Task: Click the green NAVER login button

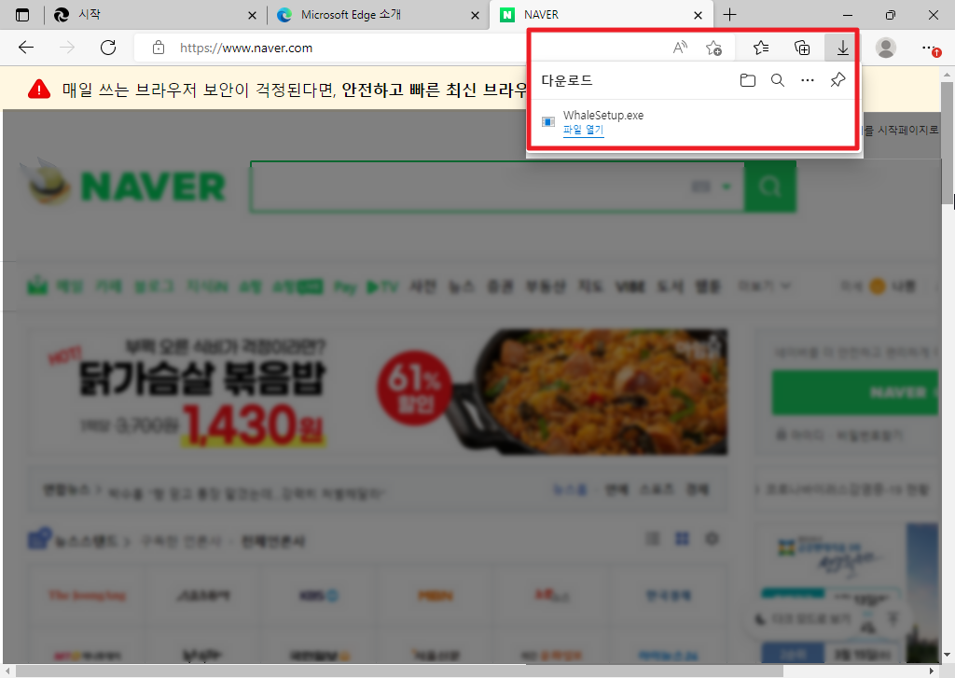Action: pos(856,393)
